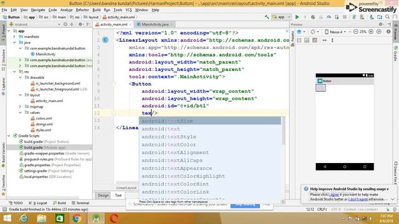The height and width of the screenshot is (224, 399).
Task: Open File Explorer from the taskbar
Action: pyautogui.click(x=42, y=218)
